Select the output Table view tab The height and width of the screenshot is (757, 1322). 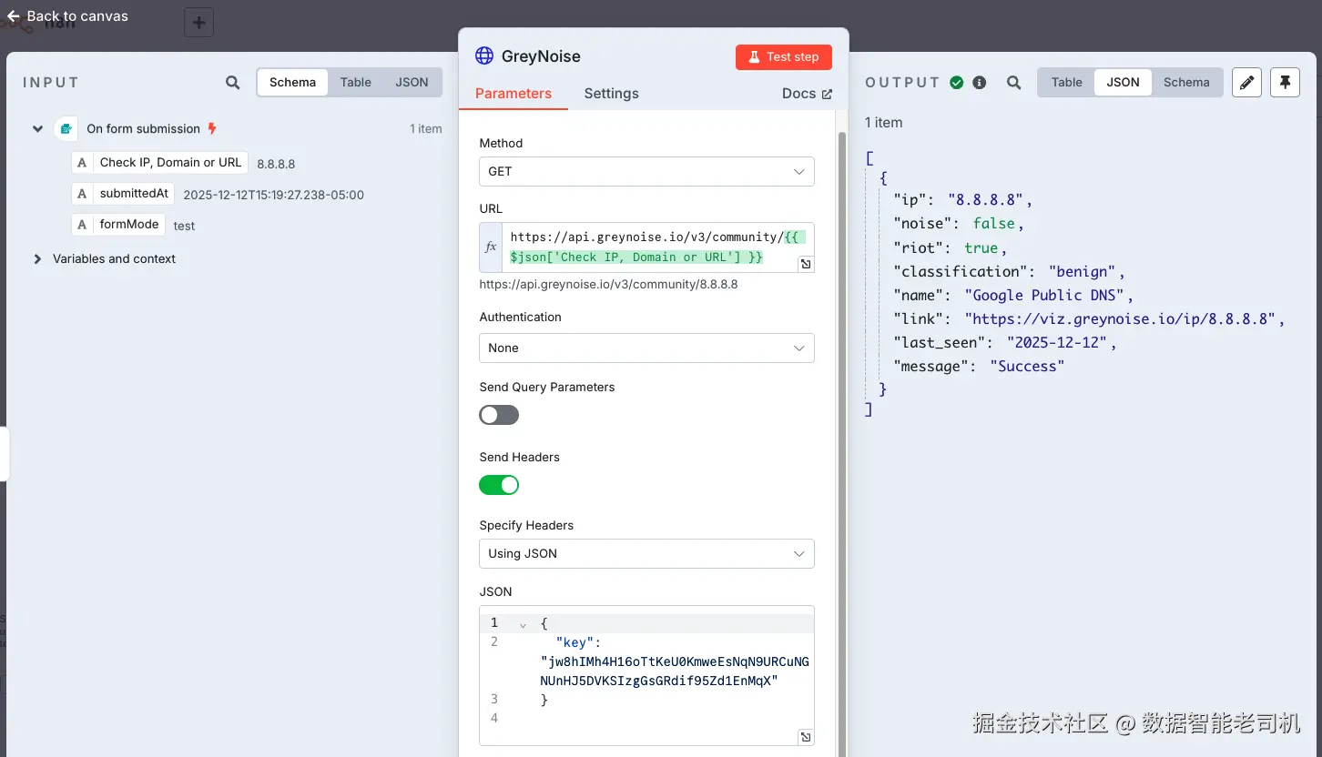pyautogui.click(x=1066, y=82)
